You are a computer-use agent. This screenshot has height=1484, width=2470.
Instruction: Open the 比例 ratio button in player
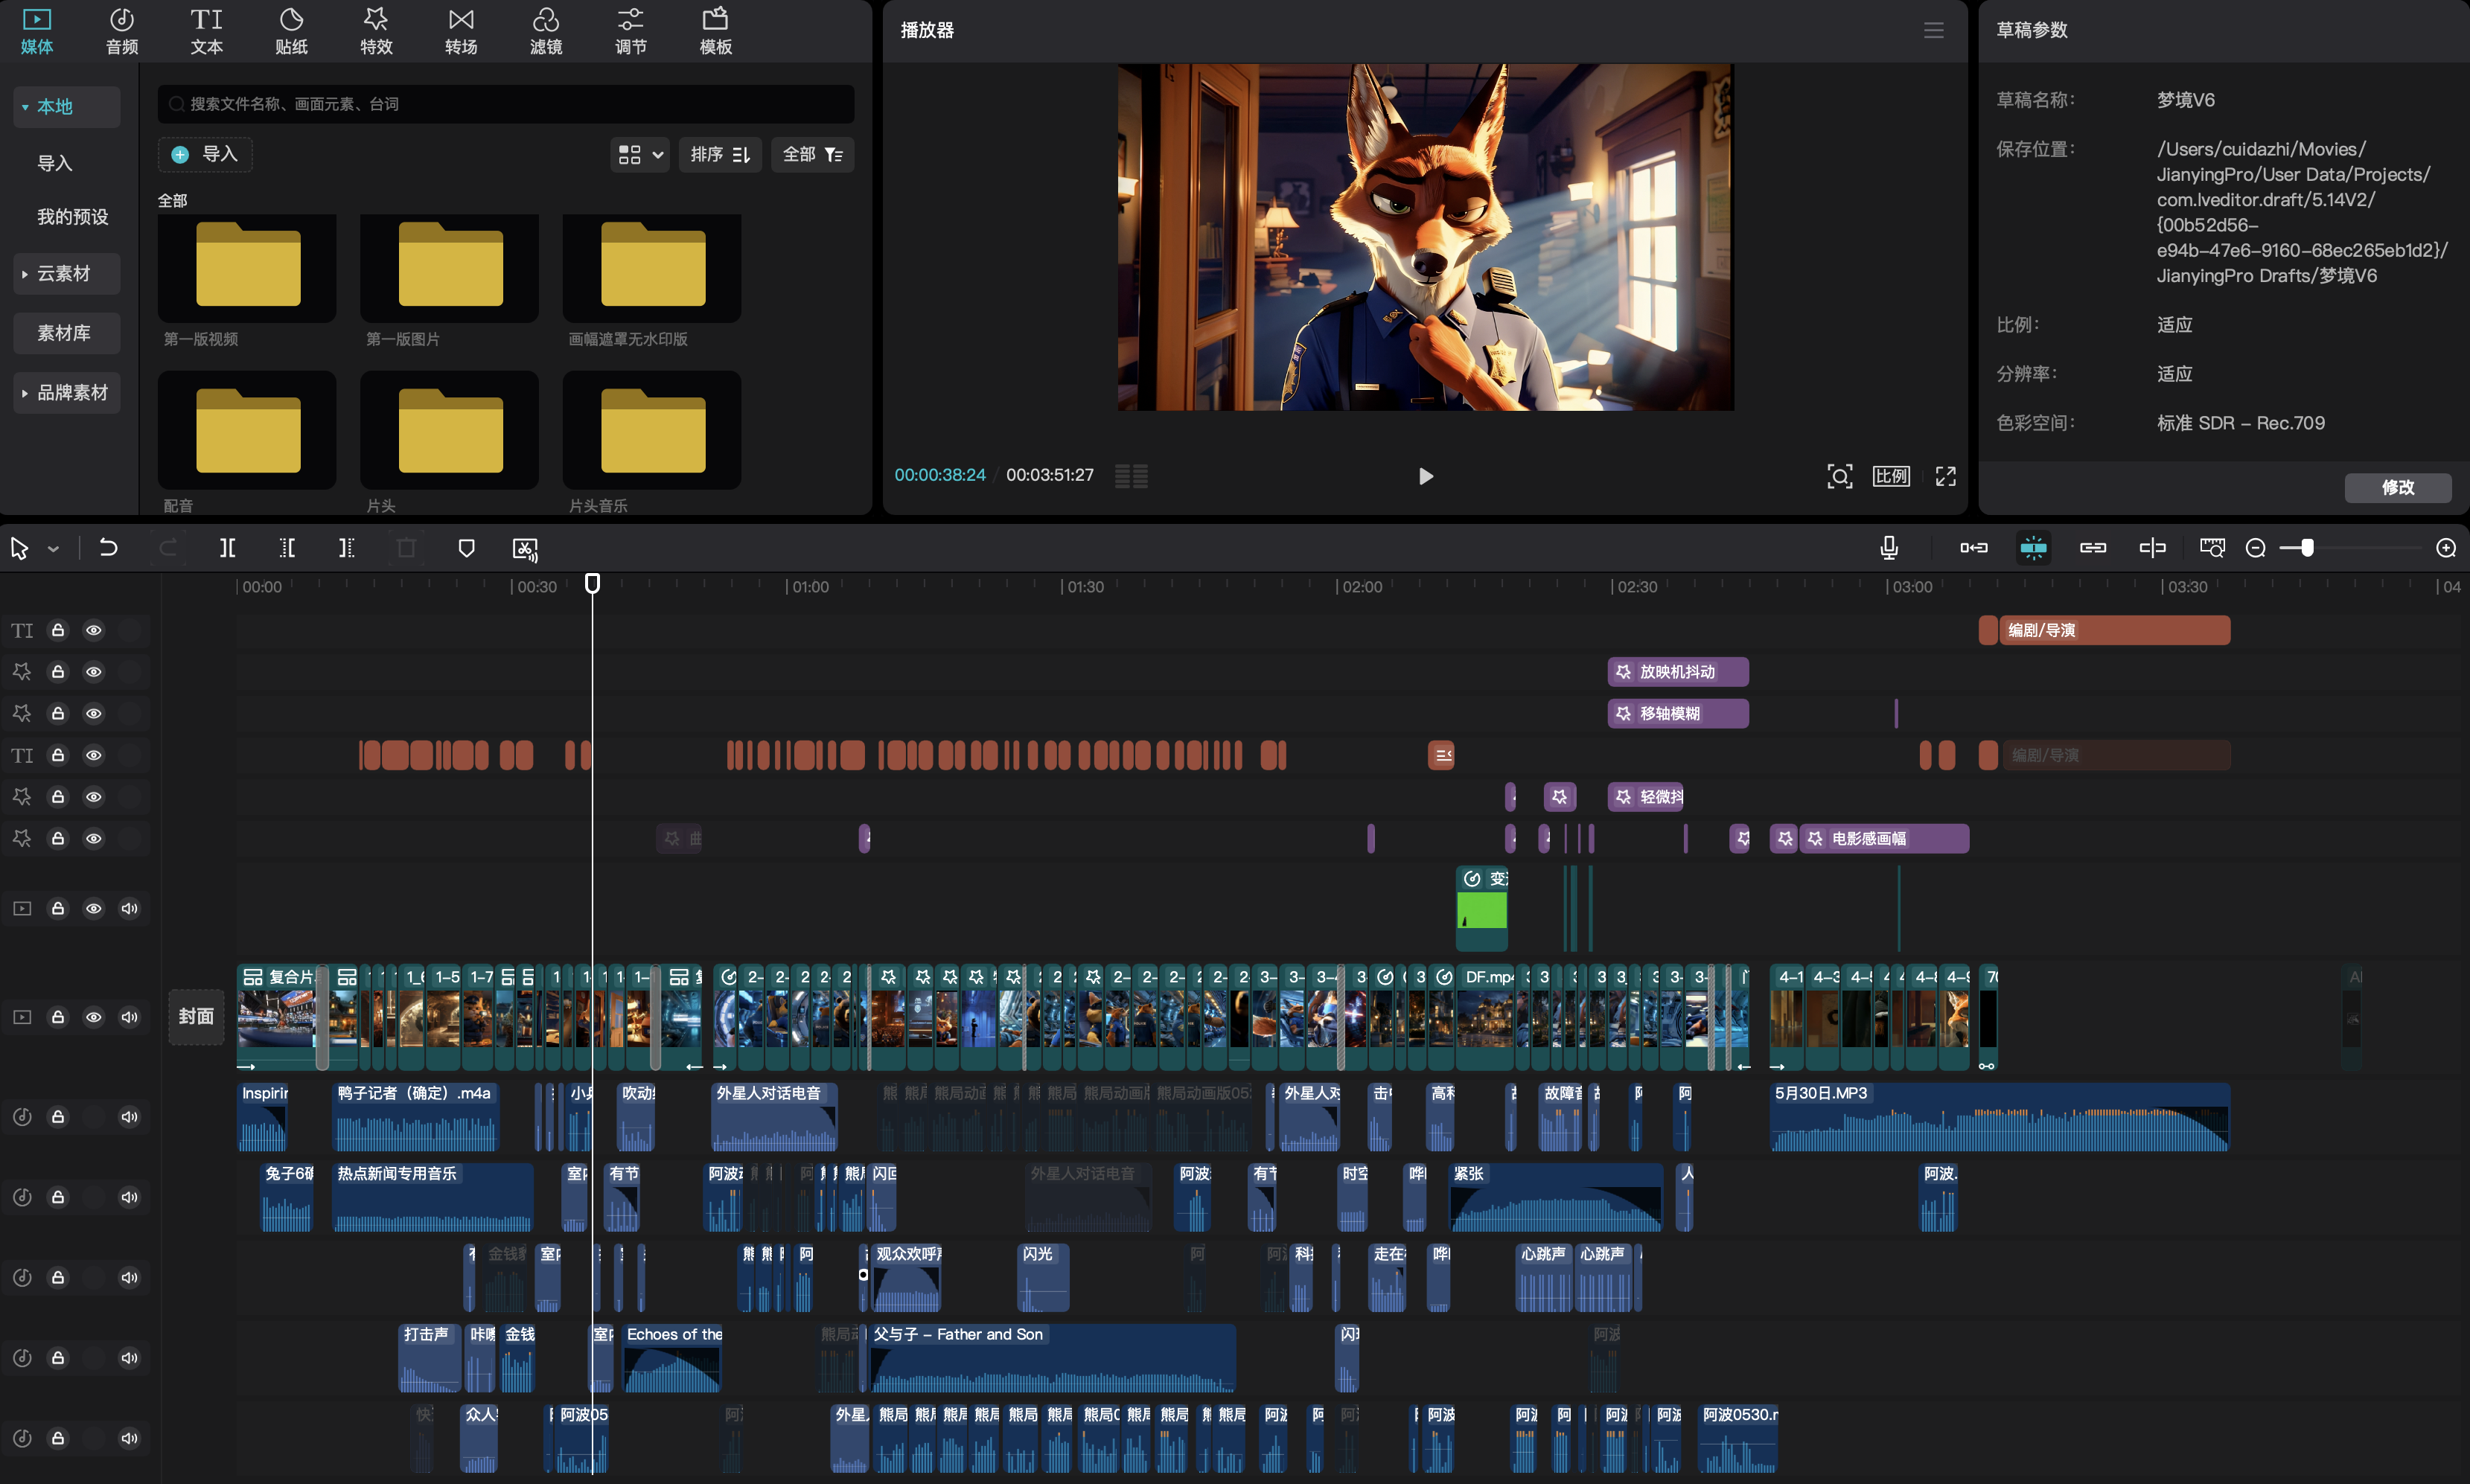pos(1891,476)
